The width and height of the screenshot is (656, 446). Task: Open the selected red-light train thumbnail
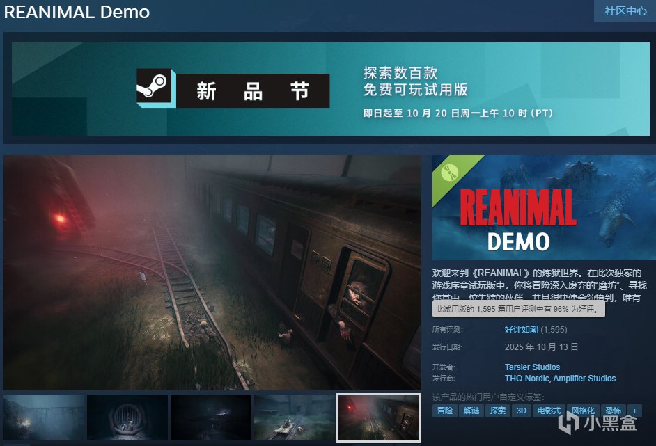point(379,417)
